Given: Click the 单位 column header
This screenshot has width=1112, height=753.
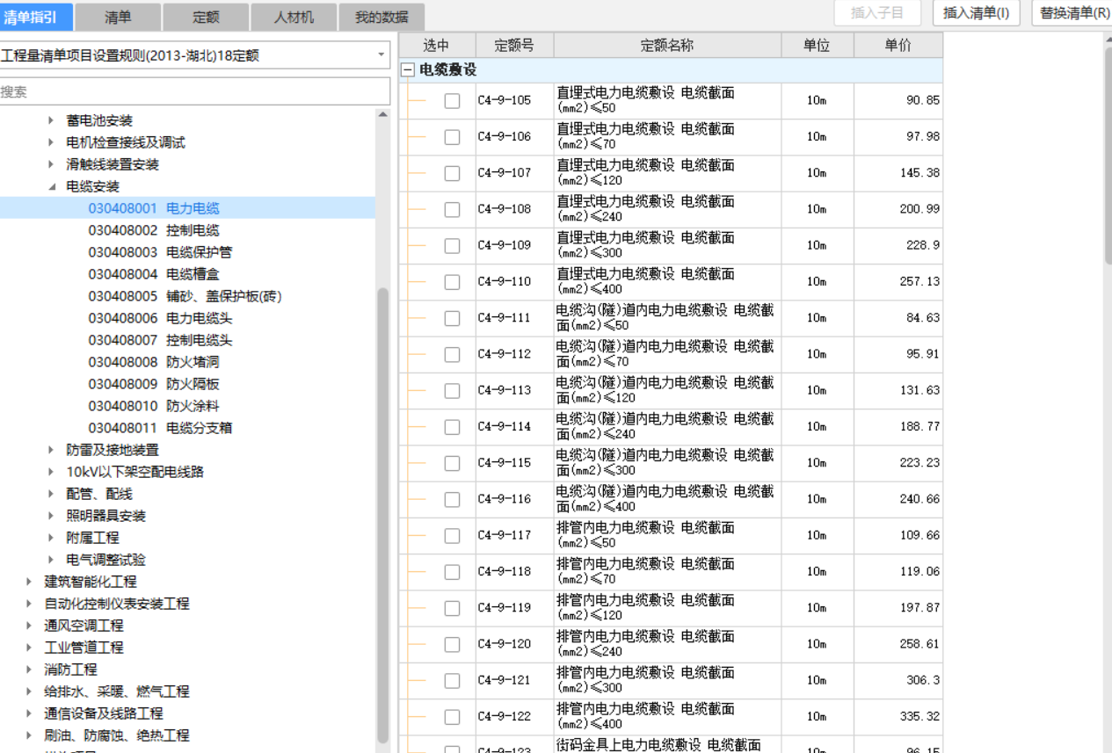Looking at the screenshot, I should pyautogui.click(x=817, y=46).
